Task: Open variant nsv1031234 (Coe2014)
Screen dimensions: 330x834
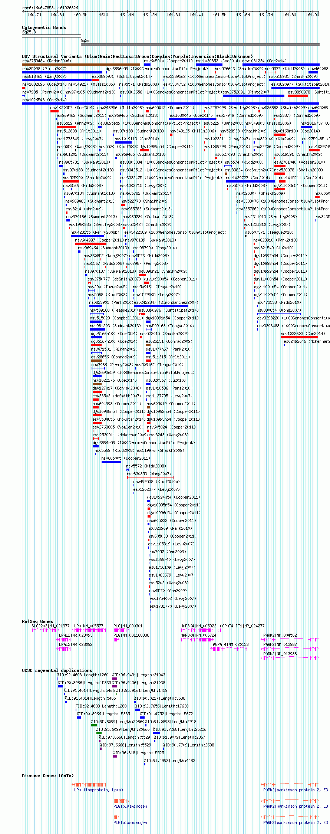Action: (x=264, y=61)
